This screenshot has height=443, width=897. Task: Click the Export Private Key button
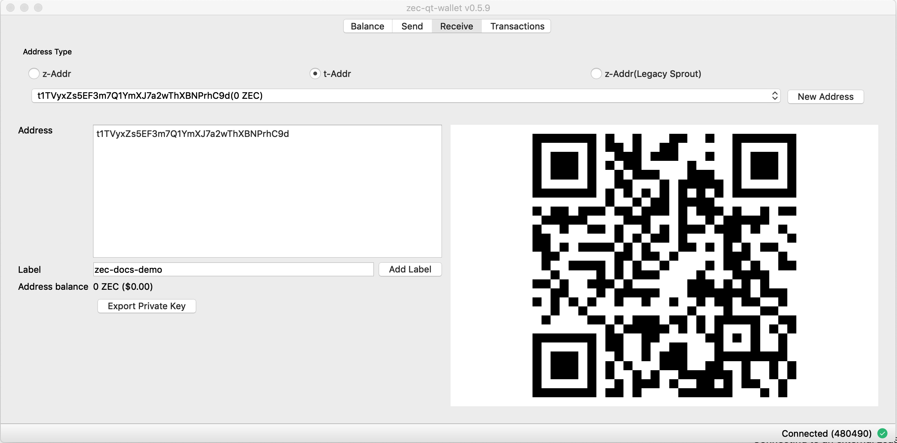146,306
